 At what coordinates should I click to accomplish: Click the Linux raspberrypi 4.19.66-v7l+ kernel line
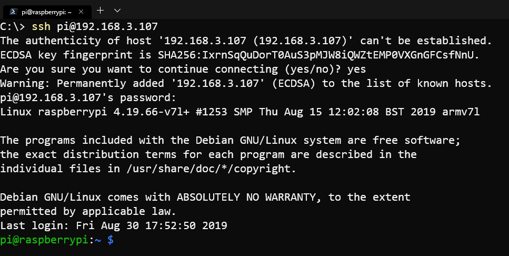(240, 112)
